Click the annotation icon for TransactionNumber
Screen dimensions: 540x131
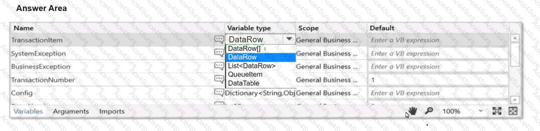pos(219,79)
